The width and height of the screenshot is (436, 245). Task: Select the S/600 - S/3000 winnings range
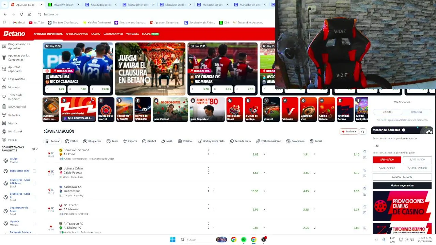tap(387, 168)
